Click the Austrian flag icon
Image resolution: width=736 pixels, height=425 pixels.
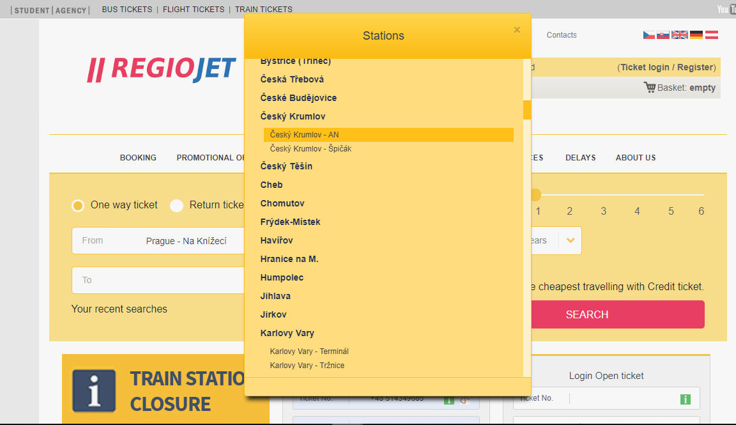click(x=711, y=35)
